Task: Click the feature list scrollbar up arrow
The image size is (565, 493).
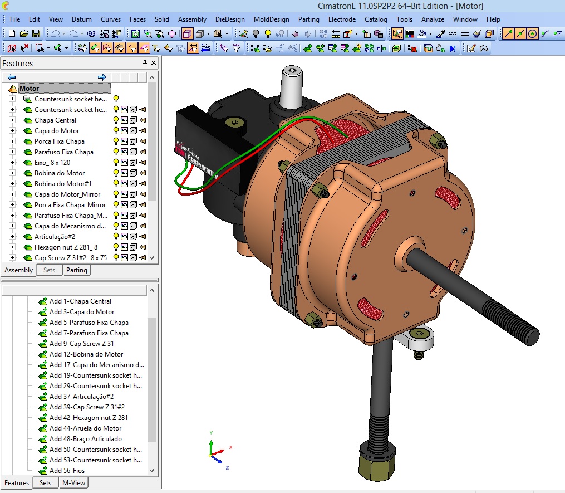Action: tap(152, 290)
